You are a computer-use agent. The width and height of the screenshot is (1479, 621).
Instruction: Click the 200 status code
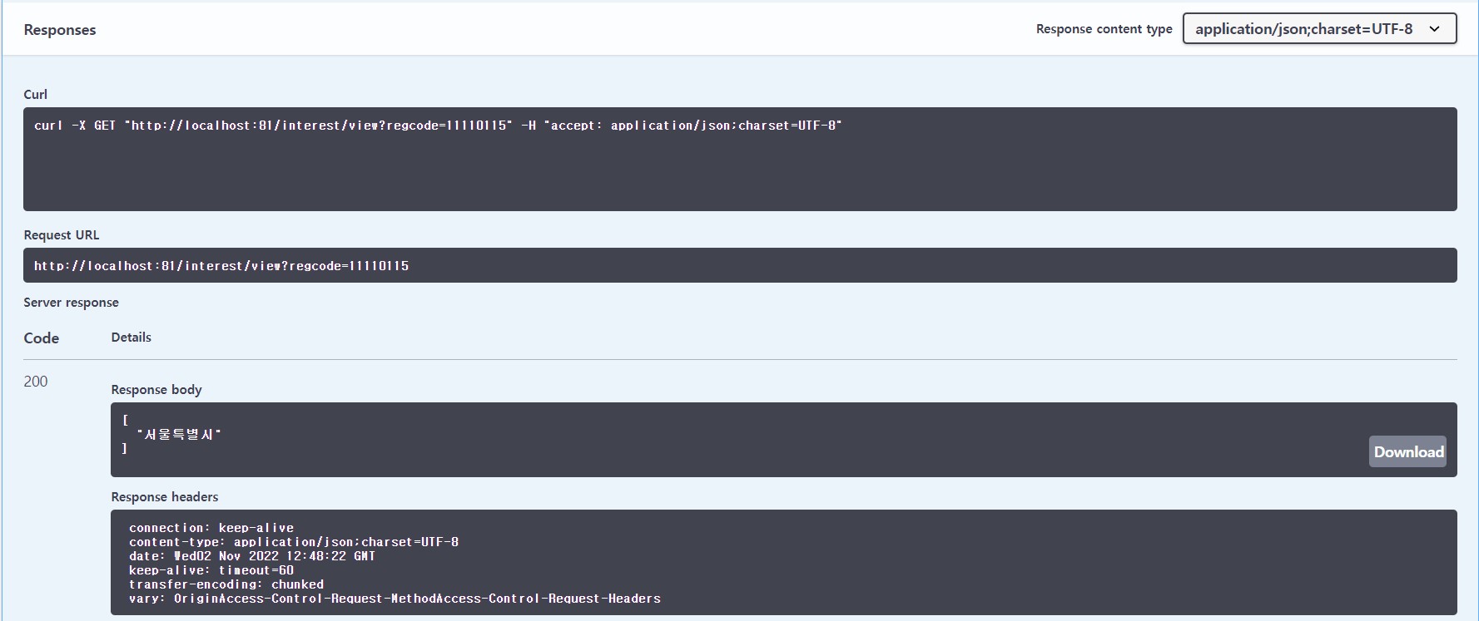(36, 381)
